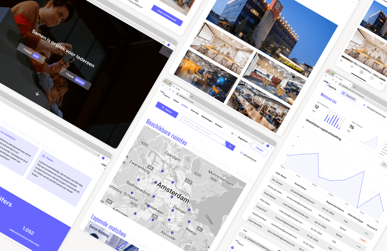The height and width of the screenshot is (251, 387).
Task: Click the purple magnifier search button
Action: 230,146
